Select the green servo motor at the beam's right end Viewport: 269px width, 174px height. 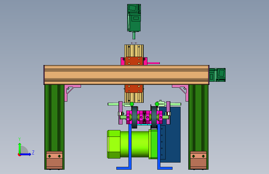(x=217, y=75)
